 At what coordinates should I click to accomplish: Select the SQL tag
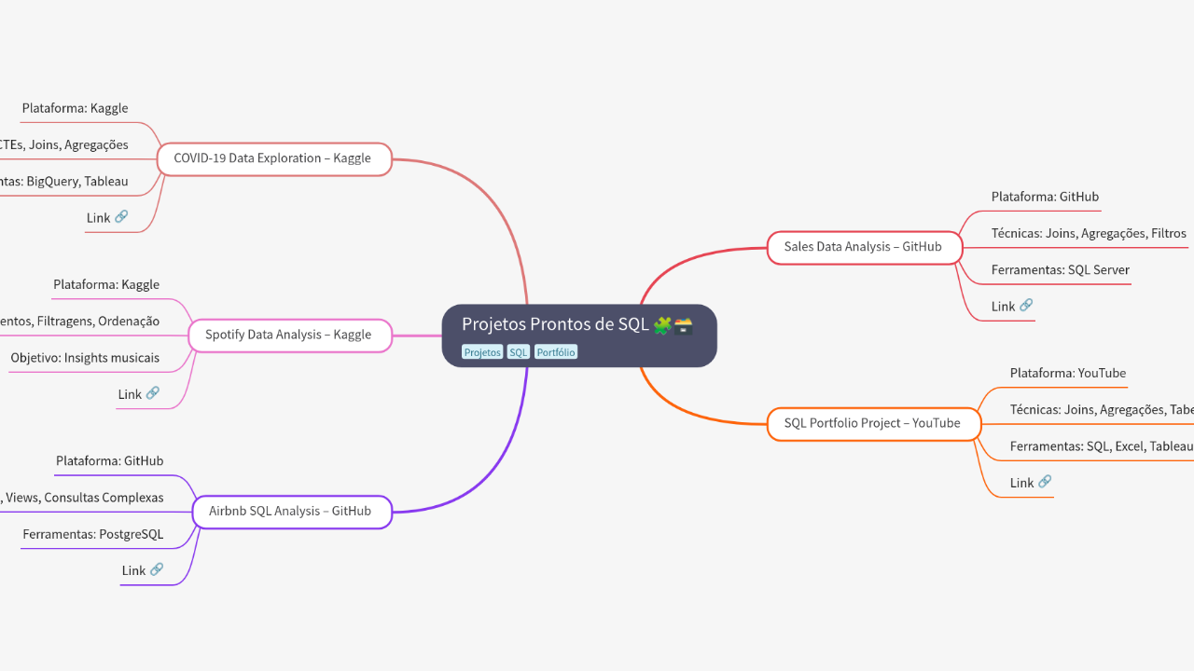pyautogui.click(x=519, y=352)
